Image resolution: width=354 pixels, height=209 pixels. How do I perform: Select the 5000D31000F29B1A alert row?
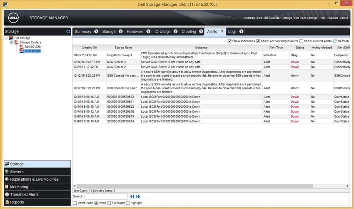(211, 121)
